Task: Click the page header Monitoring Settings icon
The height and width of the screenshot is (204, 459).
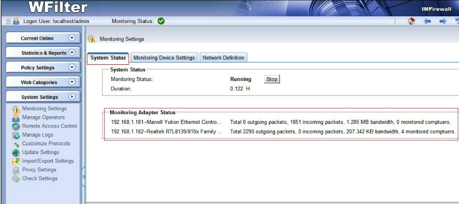Action: click(92, 39)
